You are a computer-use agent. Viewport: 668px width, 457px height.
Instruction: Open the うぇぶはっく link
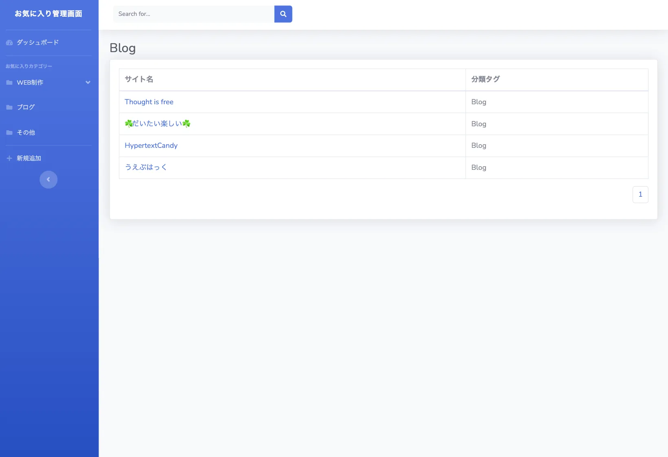(x=146, y=167)
